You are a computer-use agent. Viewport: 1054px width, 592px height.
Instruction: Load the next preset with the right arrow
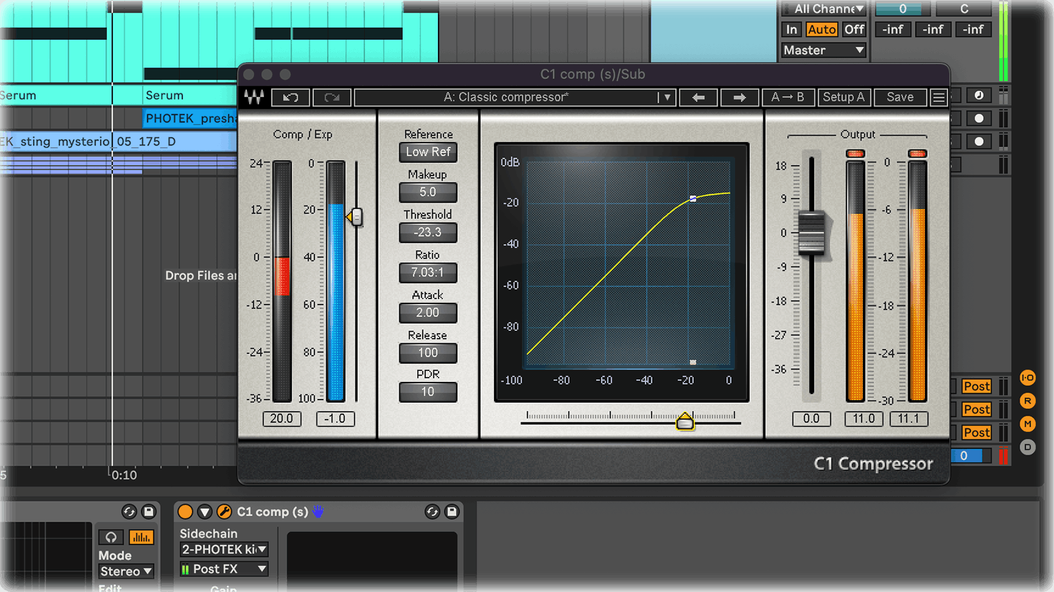(739, 97)
